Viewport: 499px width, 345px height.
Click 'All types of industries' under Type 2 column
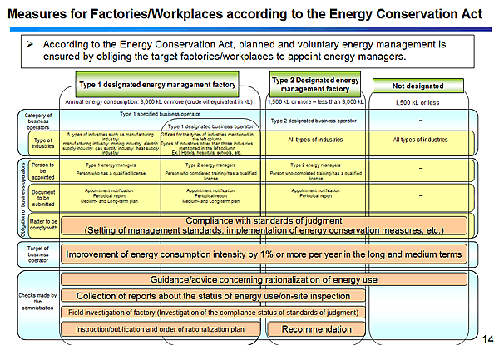[315, 140]
